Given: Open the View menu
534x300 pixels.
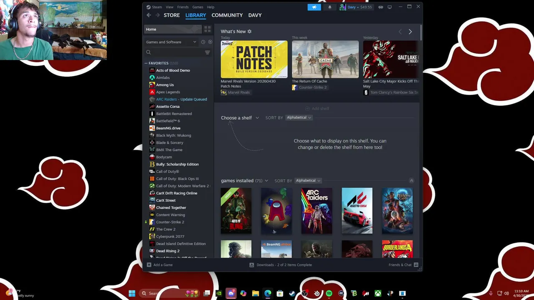Looking at the screenshot, I should point(169,7).
